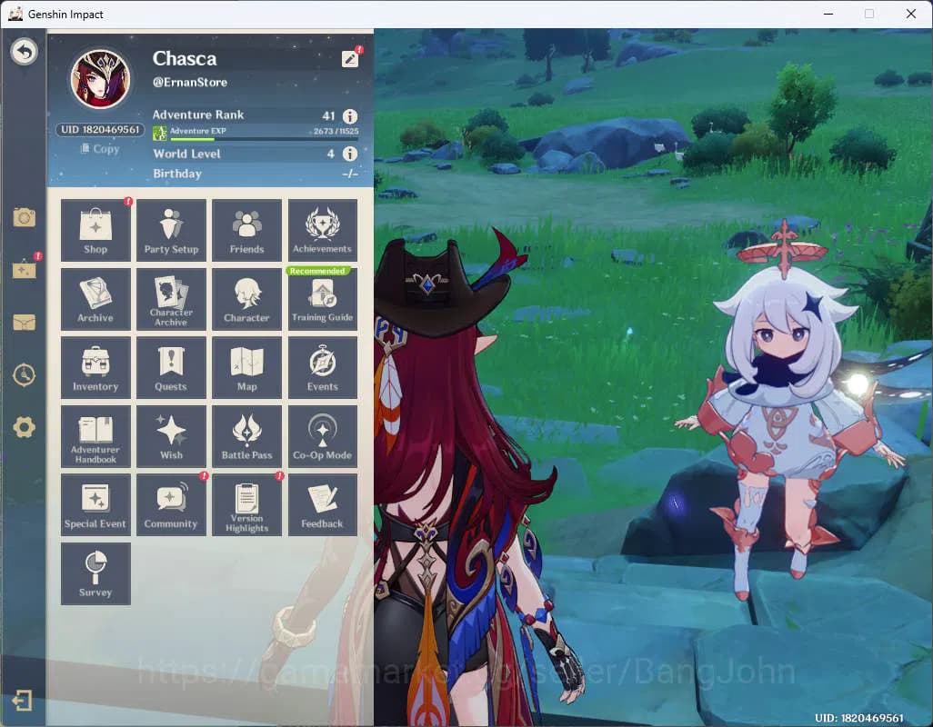
Task: Open Party Setup
Action: pos(171,230)
